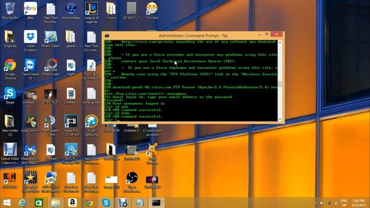Click the Command Prompt title bar
370x208 pixels.
tap(193, 36)
